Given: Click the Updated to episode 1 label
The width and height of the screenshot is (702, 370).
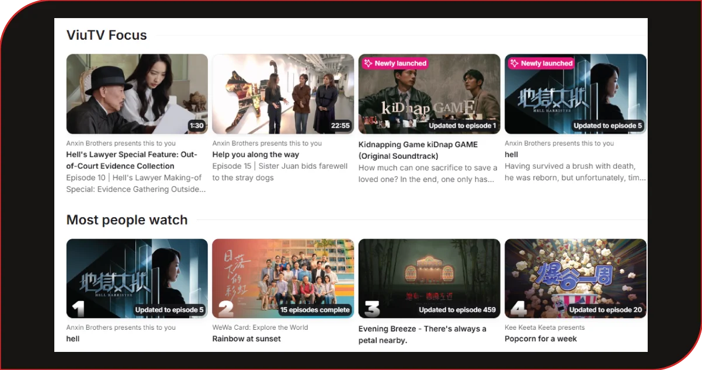Looking at the screenshot, I should (463, 125).
